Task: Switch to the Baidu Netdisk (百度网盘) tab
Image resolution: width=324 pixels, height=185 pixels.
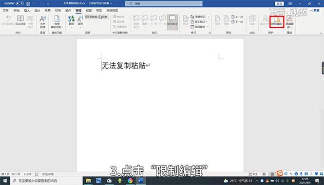Action: point(112,10)
